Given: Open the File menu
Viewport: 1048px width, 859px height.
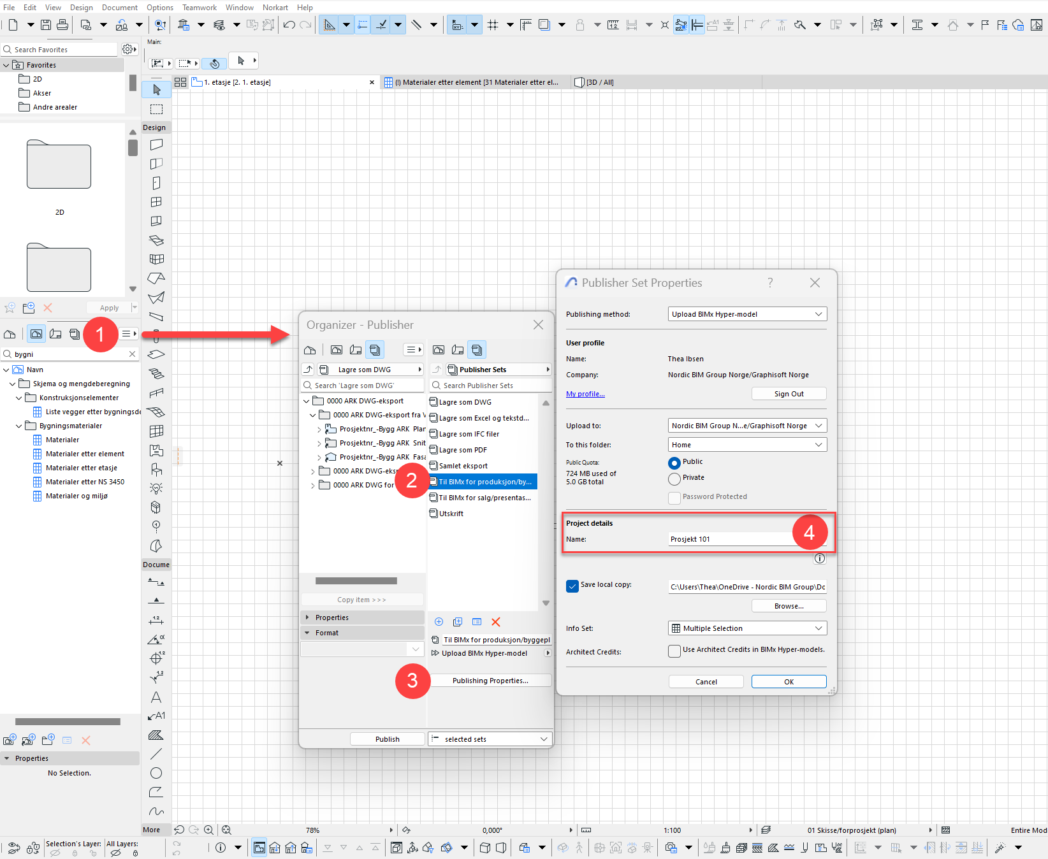Looking at the screenshot, I should click(9, 8).
